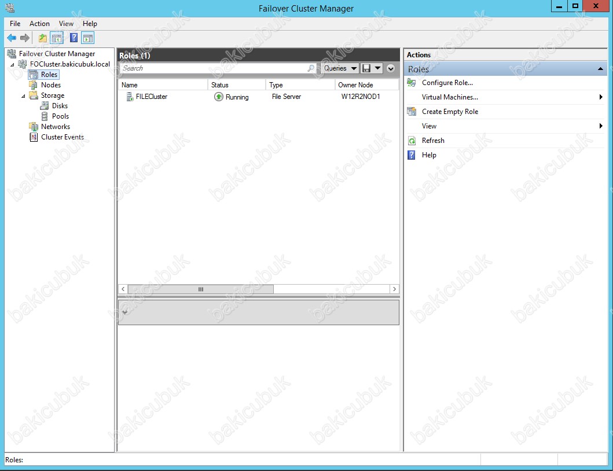Sort by the Name column header

pyautogui.click(x=163, y=85)
